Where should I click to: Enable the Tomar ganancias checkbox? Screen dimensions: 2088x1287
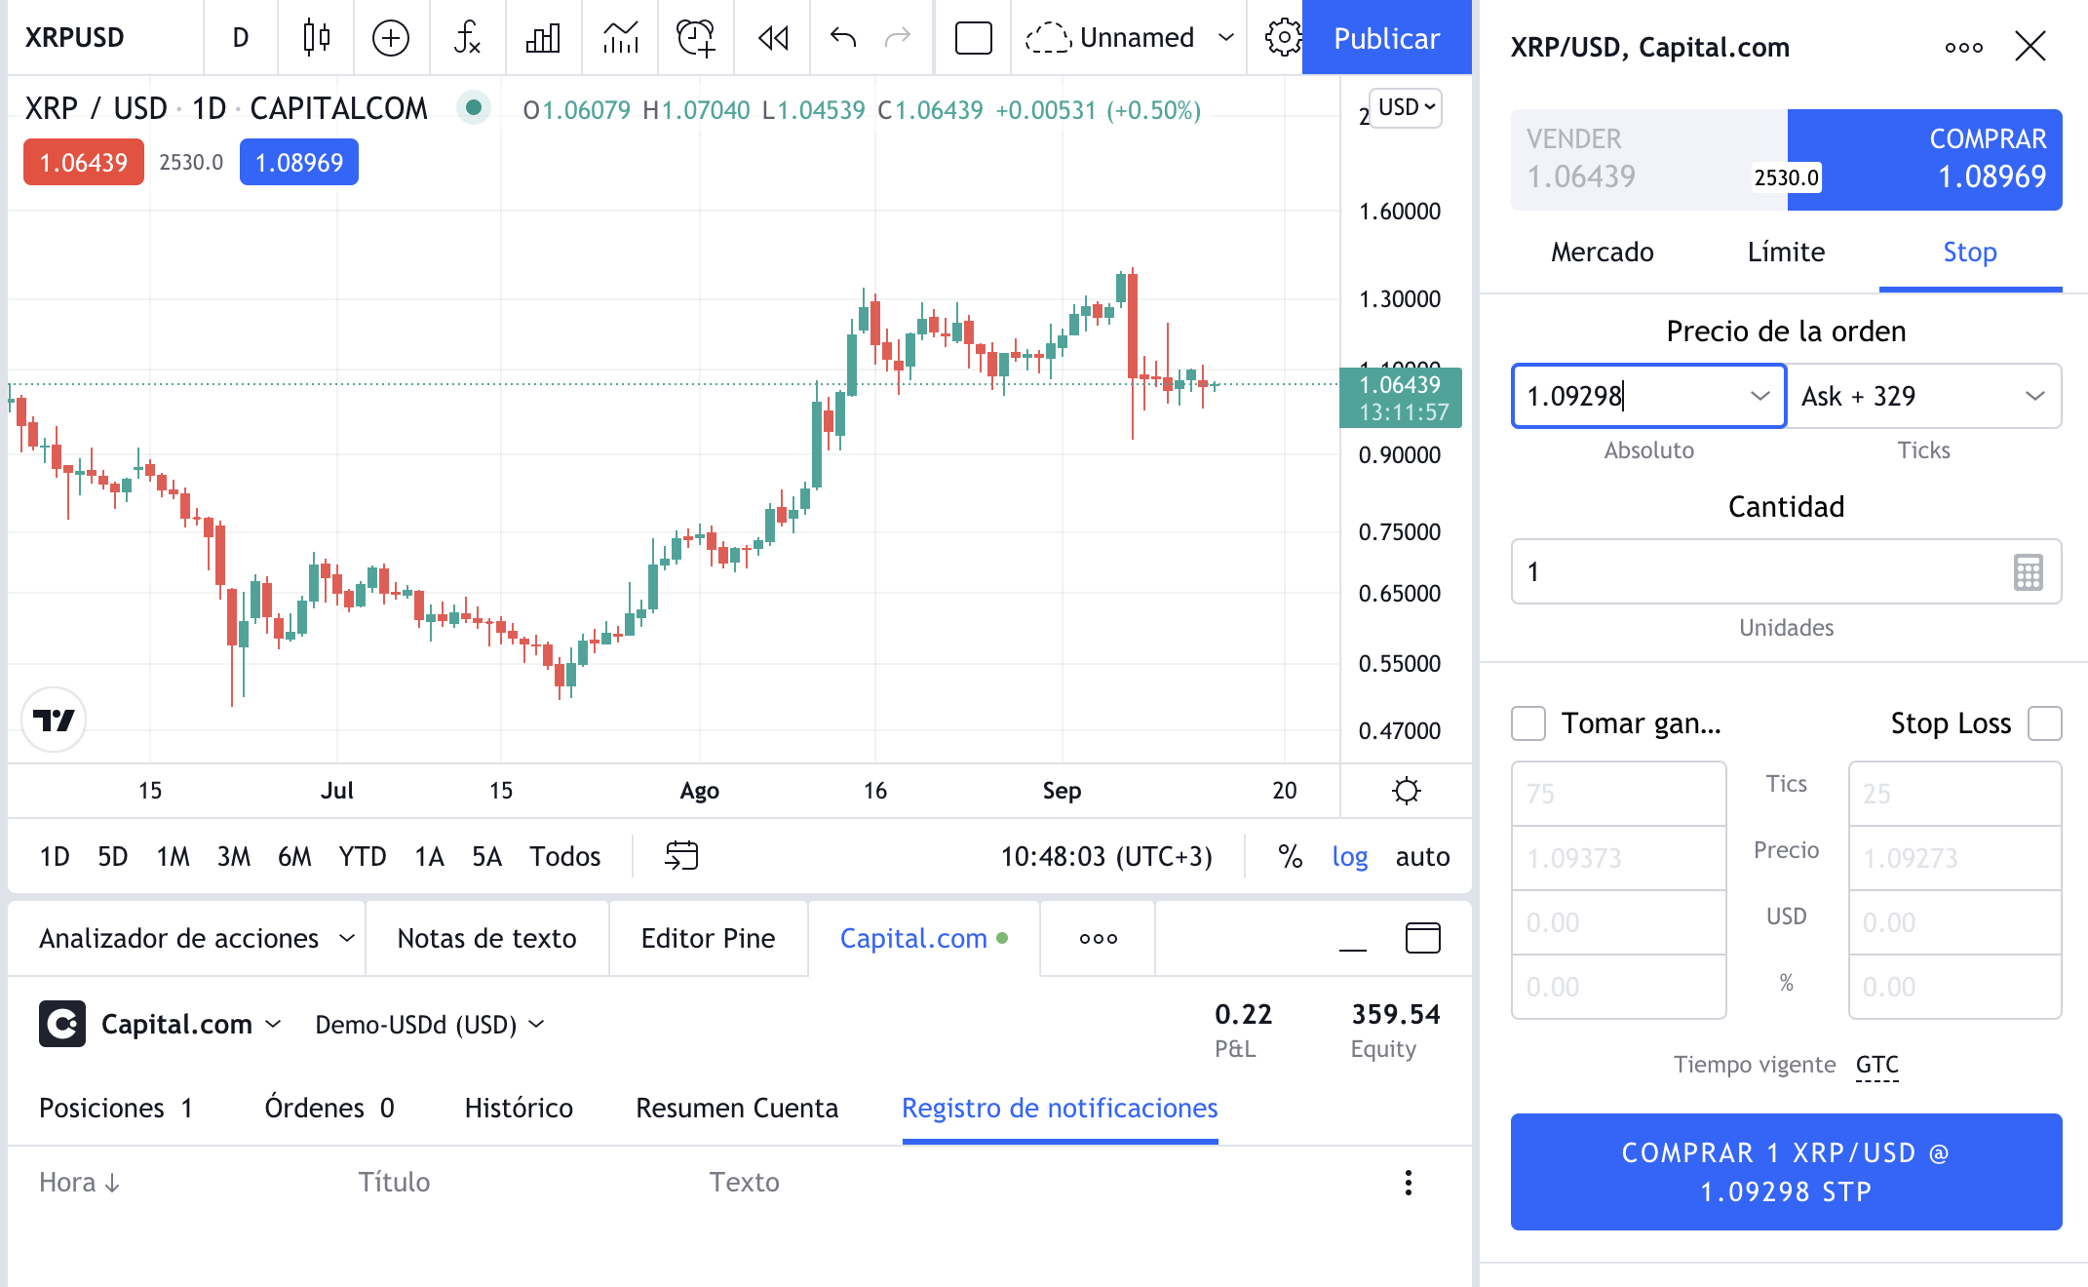point(1528,723)
